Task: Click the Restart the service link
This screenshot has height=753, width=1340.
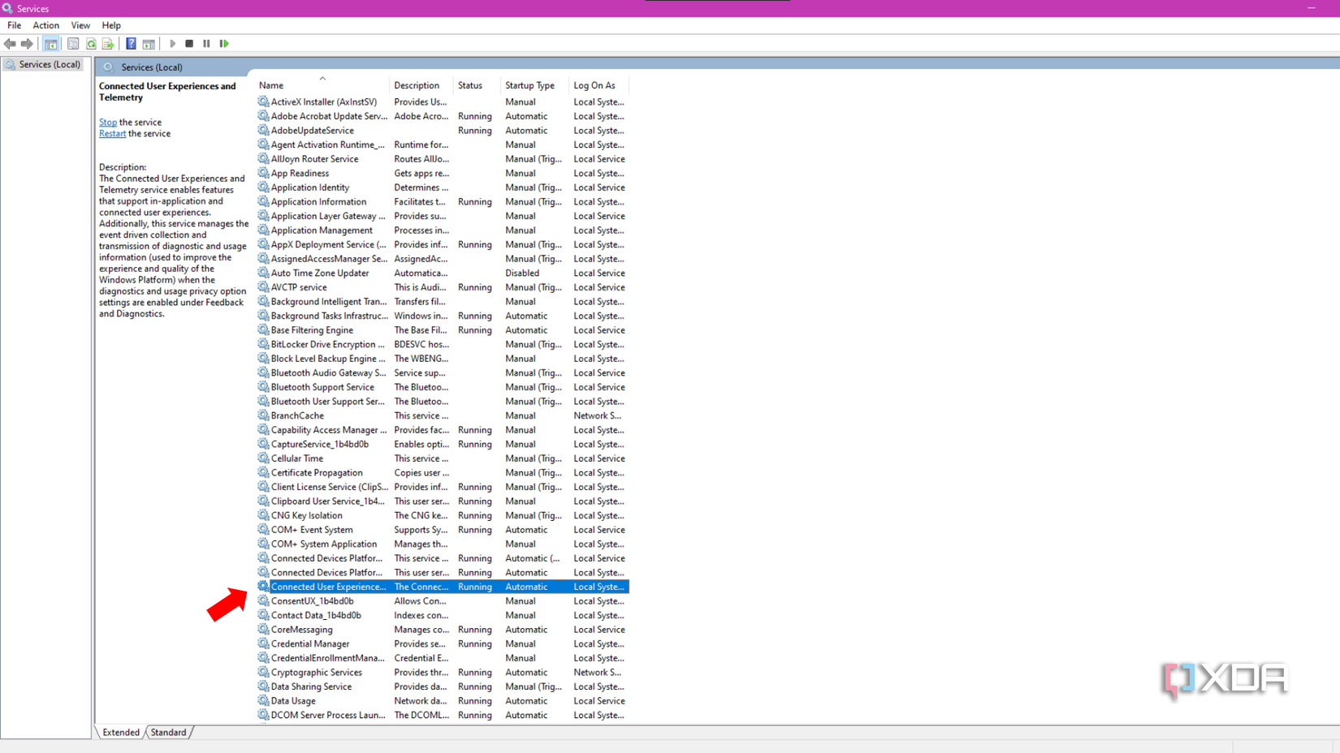Action: coord(112,134)
